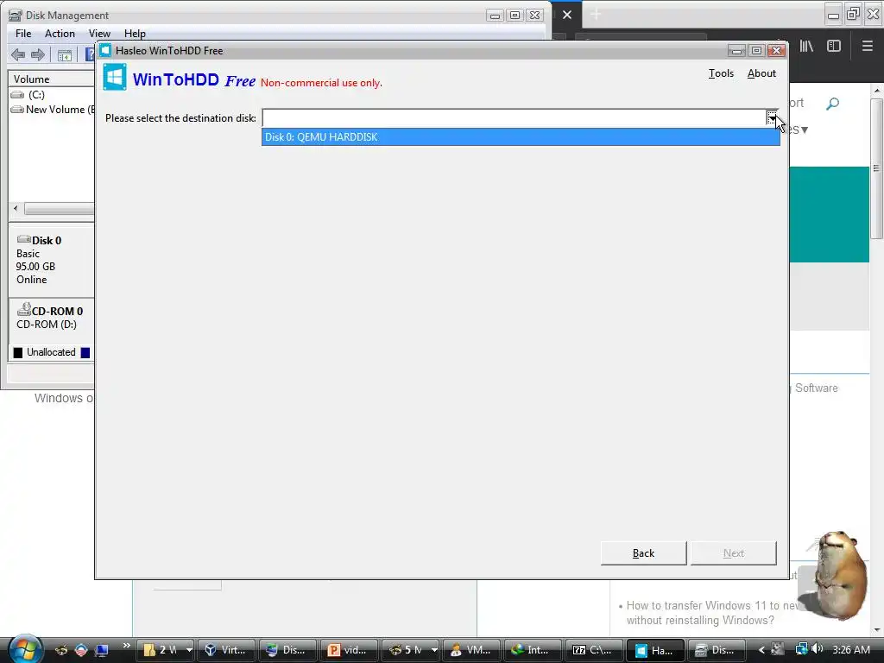Expand hidden system tray icons arrow
The image size is (884, 663).
point(761,650)
